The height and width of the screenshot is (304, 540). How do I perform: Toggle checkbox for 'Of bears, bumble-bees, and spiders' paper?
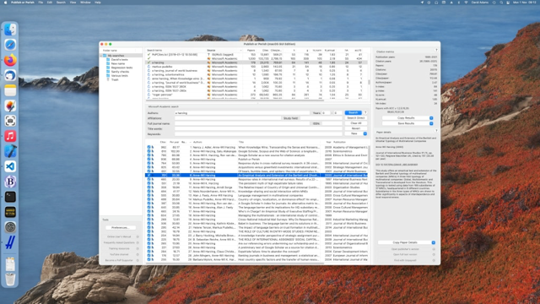click(148, 171)
